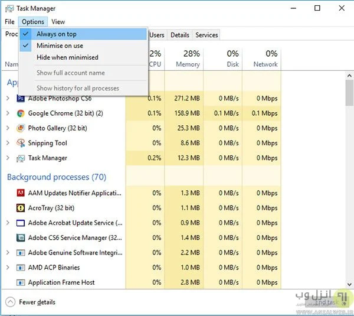354x316 pixels.
Task: Select the Photo Gallery icon
Action: (21, 128)
